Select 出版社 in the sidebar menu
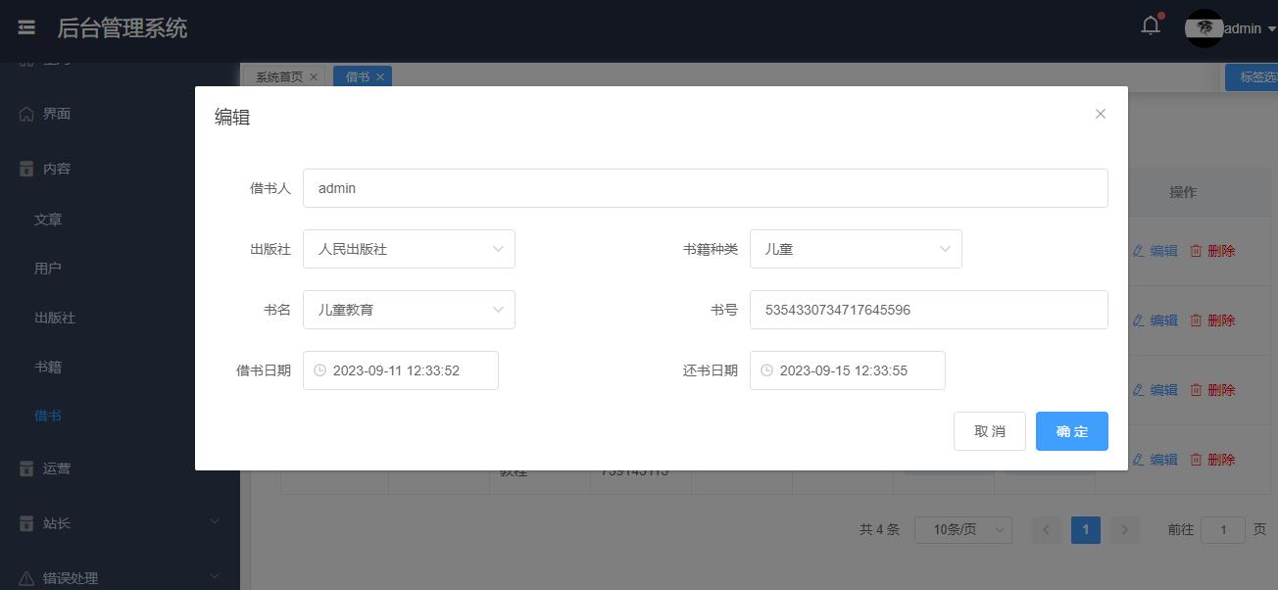 [x=55, y=318]
